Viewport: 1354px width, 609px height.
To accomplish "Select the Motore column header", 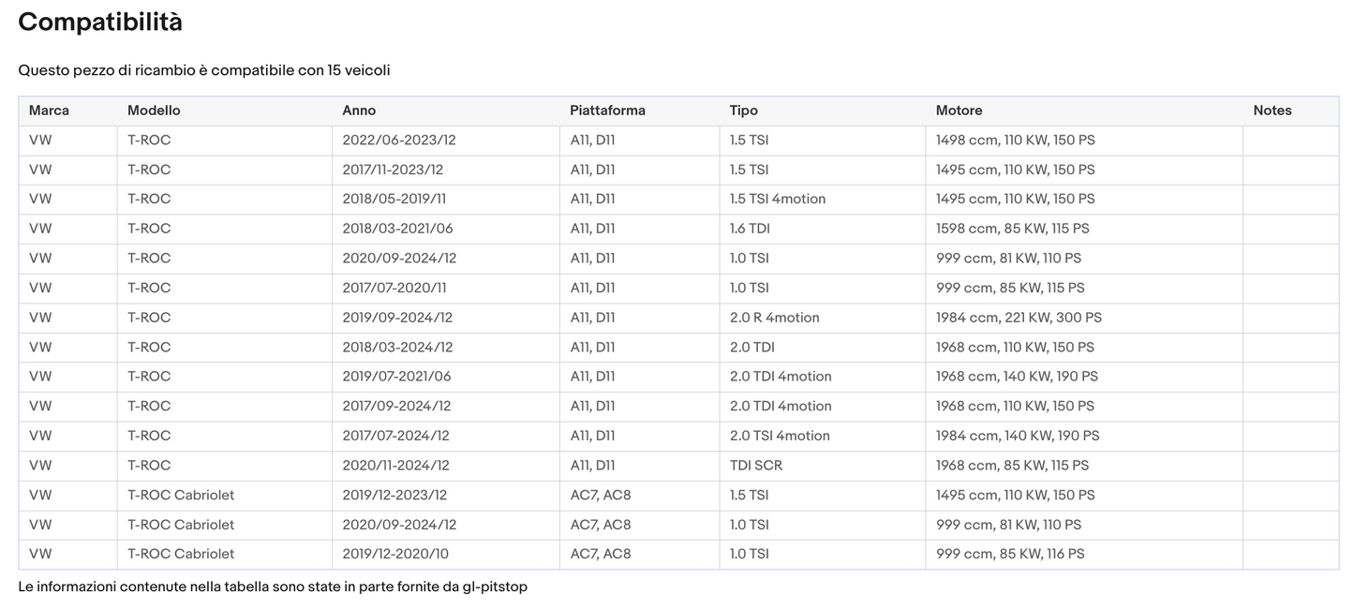I will point(959,111).
